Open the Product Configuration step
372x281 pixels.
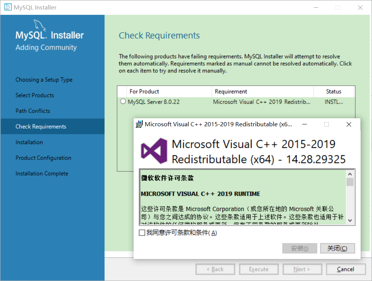44,158
